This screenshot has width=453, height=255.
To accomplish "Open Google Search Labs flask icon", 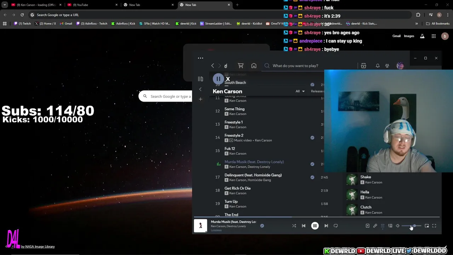I will tap(422, 36).
